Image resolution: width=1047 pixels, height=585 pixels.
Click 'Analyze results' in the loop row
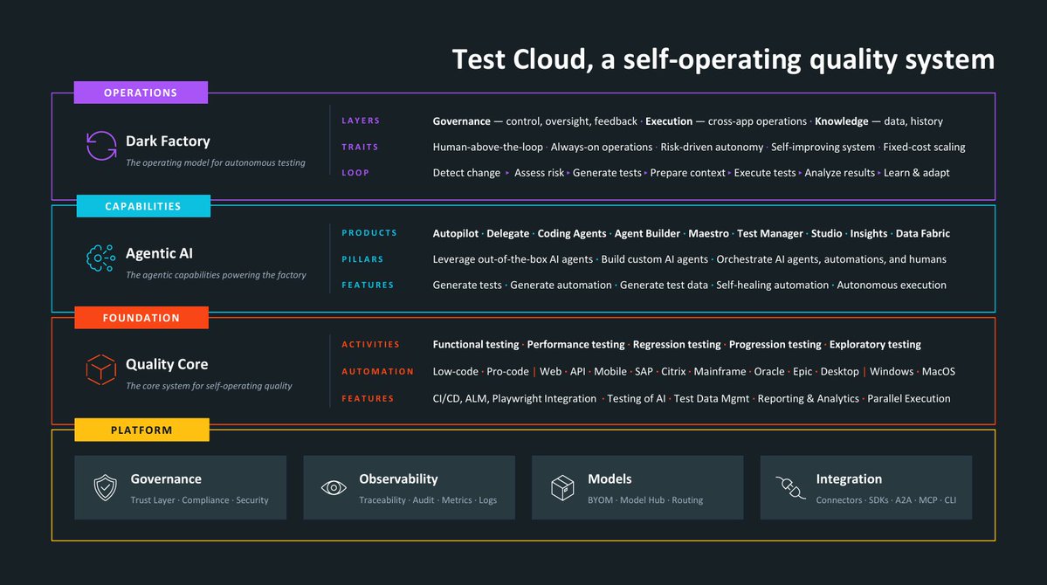point(839,172)
